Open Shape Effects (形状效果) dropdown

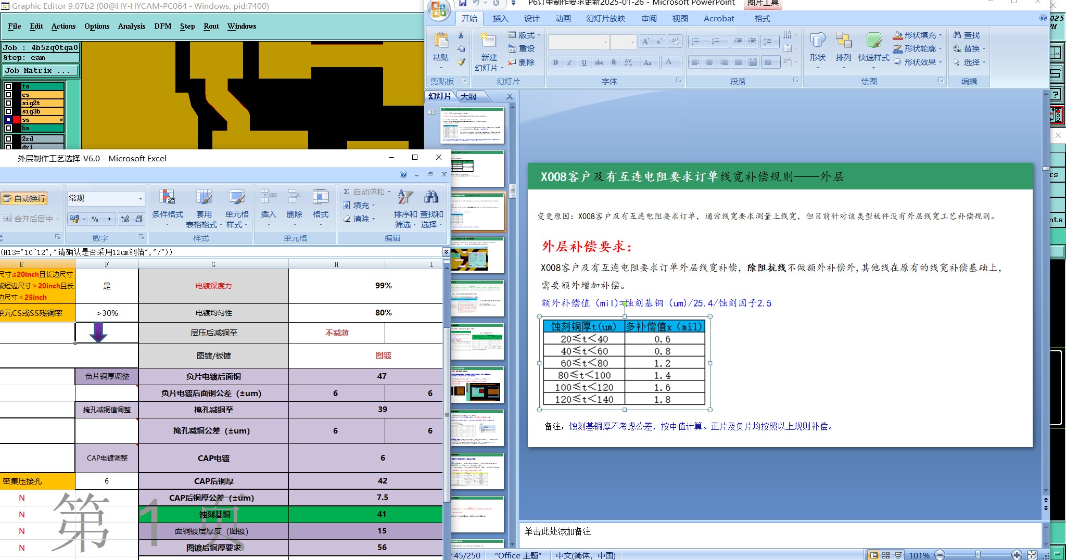[918, 62]
